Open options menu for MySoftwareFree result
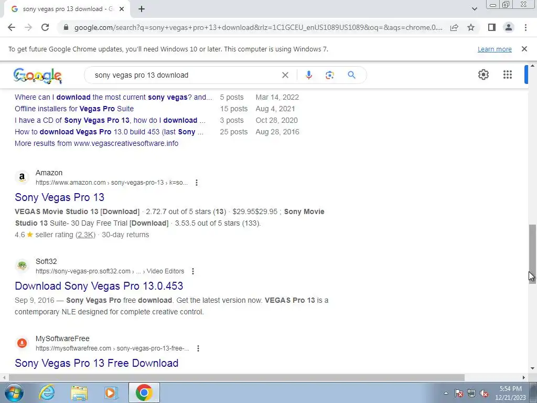537x403 pixels. pyautogui.click(x=198, y=348)
